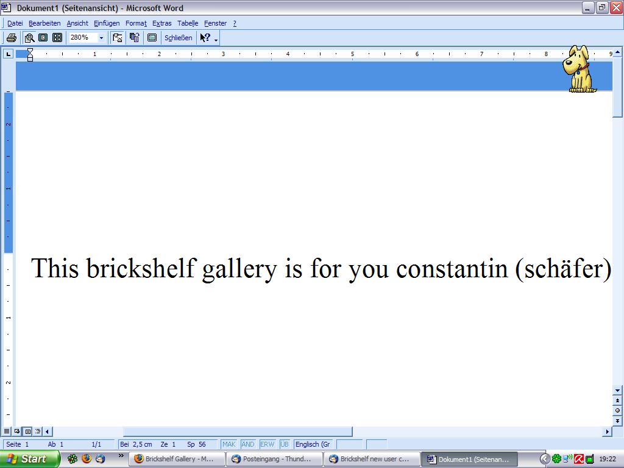Toggle the ERW extend selection indicator
Image resolution: width=624 pixels, height=468 pixels.
pyautogui.click(x=267, y=444)
